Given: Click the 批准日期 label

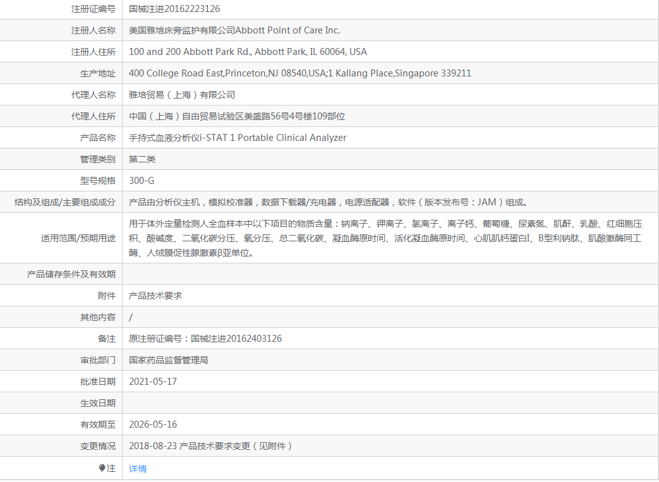Looking at the screenshot, I should pos(98,382).
